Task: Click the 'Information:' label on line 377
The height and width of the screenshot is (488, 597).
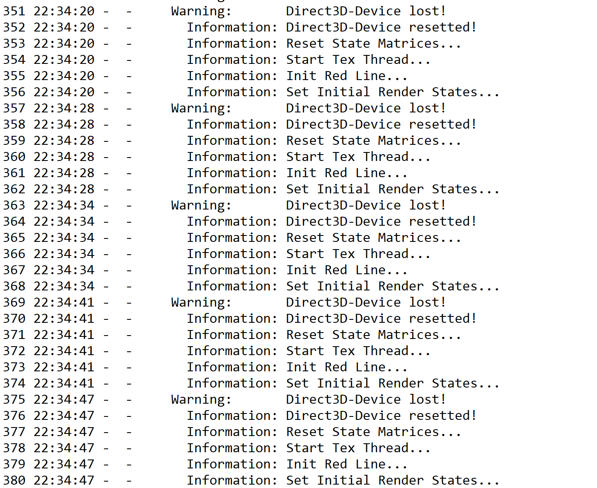Action: (x=232, y=432)
